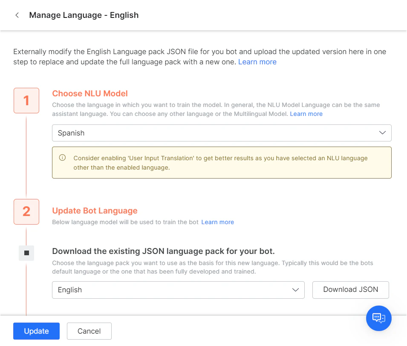Click the chat support bubble icon
Viewport: 407px width, 346px height.
[x=378, y=318]
